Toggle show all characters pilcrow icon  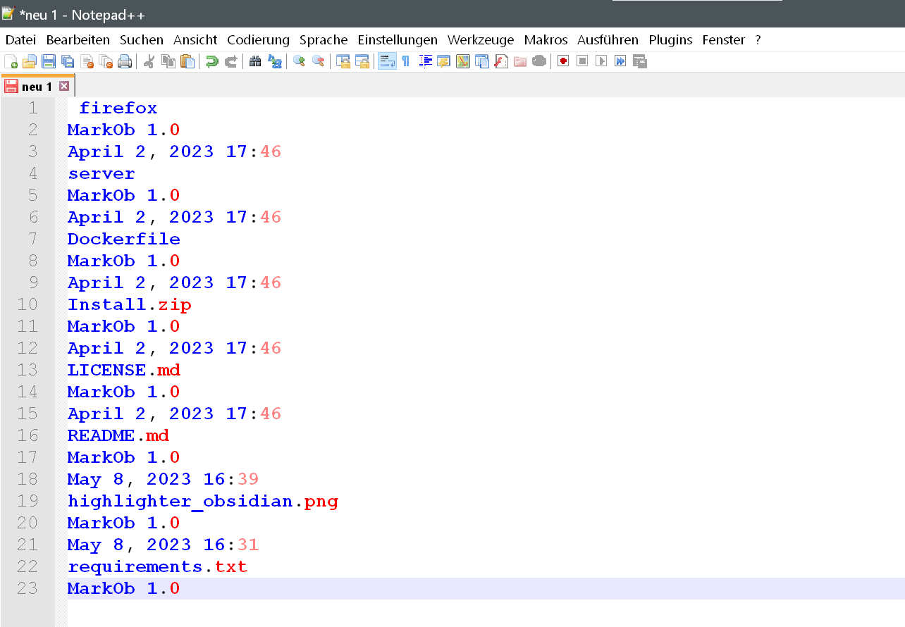(x=406, y=61)
